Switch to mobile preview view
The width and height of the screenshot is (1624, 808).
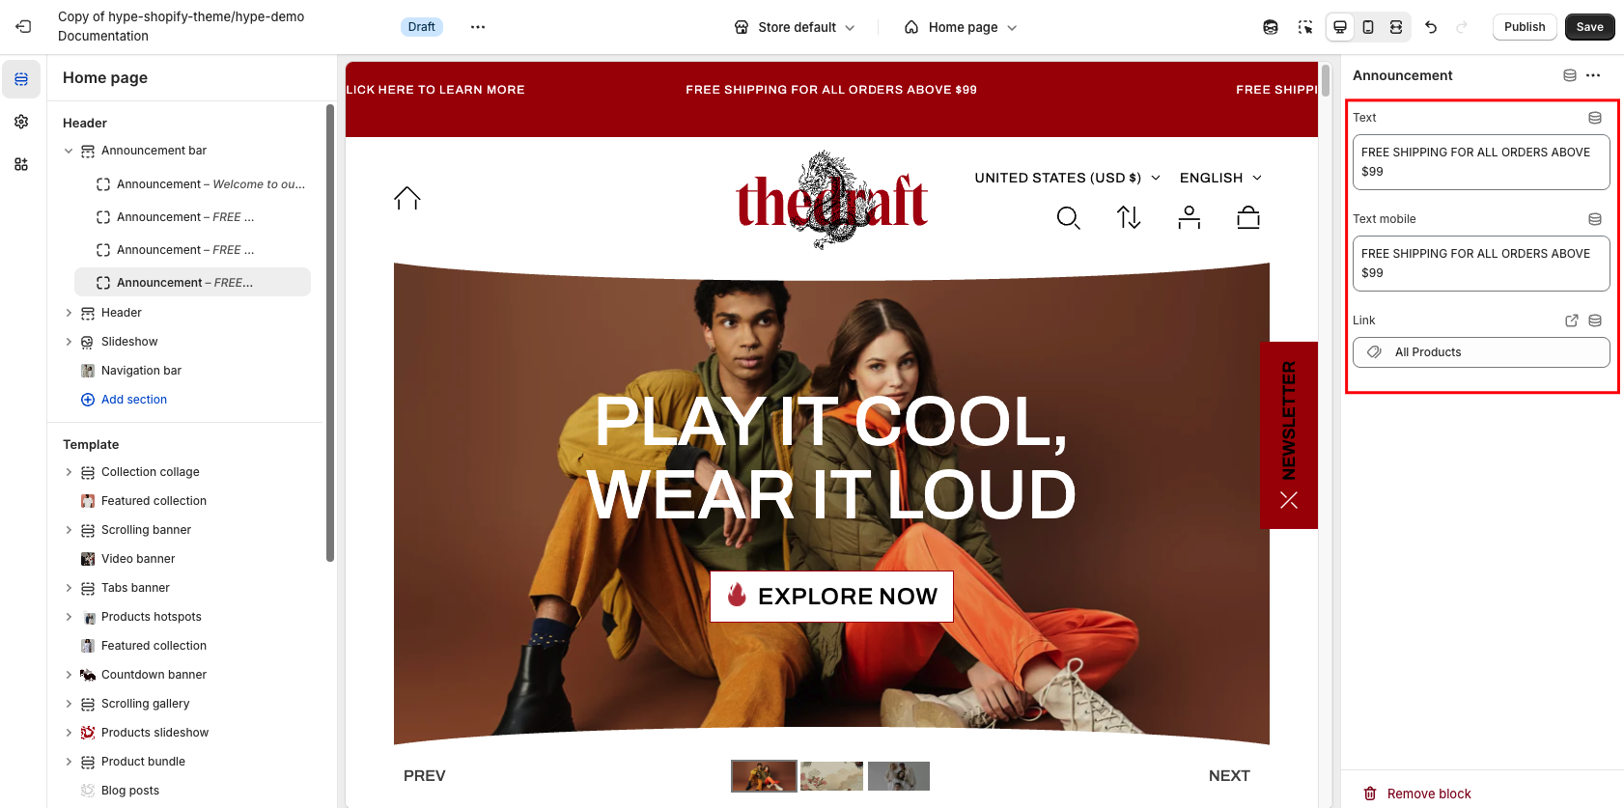tap(1368, 27)
